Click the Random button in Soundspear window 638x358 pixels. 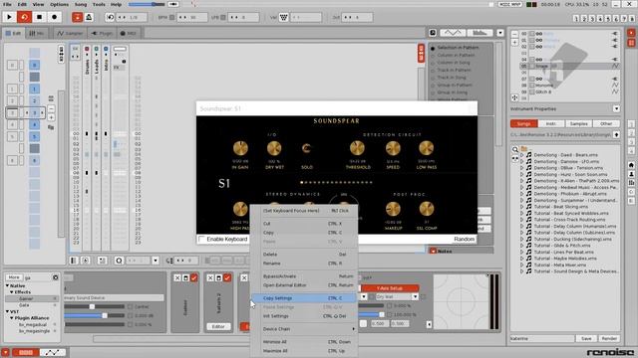(x=464, y=240)
